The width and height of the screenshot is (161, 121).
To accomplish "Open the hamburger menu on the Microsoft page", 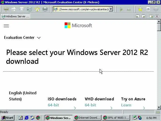I will [6, 26].
